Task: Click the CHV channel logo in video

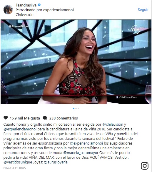Action: pyautogui.click(x=136, y=30)
